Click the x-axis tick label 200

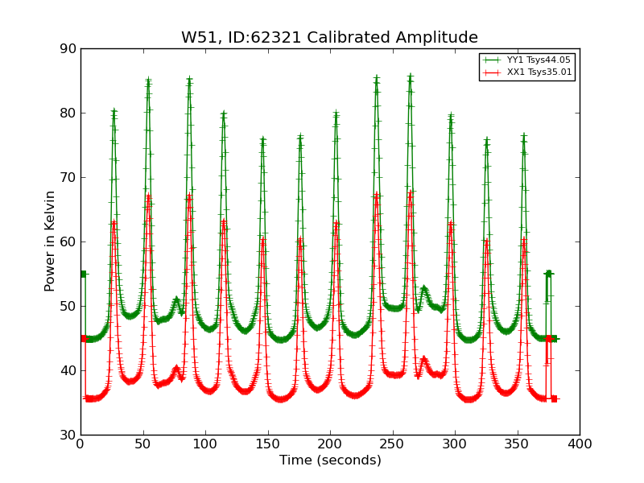tap(330, 444)
